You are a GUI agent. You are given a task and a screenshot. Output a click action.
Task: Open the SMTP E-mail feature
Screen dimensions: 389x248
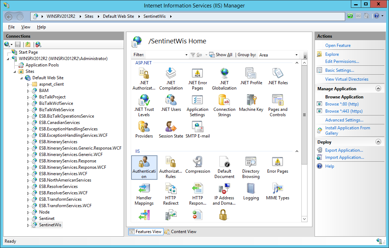tap(197, 129)
